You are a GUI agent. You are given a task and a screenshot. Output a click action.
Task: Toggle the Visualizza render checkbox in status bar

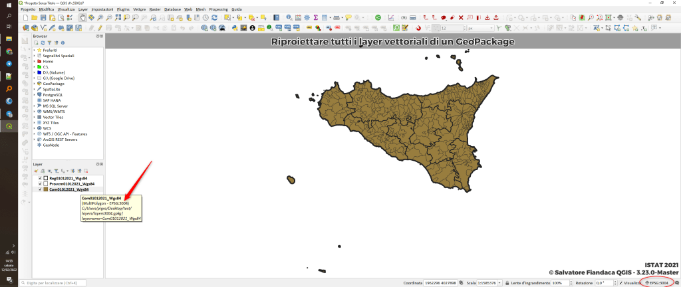621,283
